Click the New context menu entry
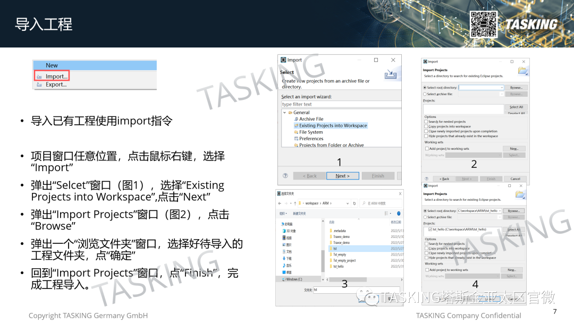Screen dimensions: 574x323 pyautogui.click(x=95, y=65)
